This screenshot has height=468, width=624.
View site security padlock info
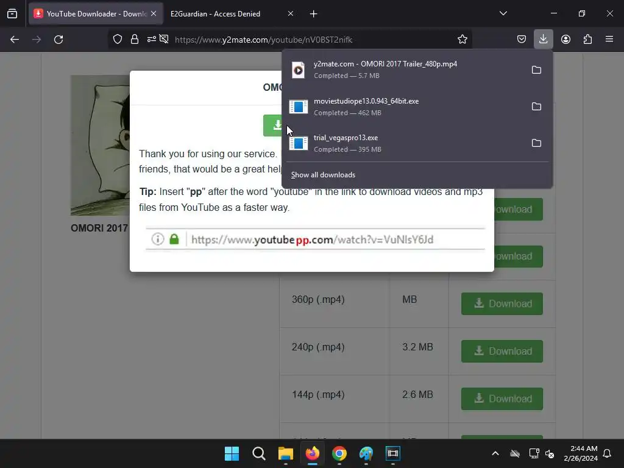[135, 39]
